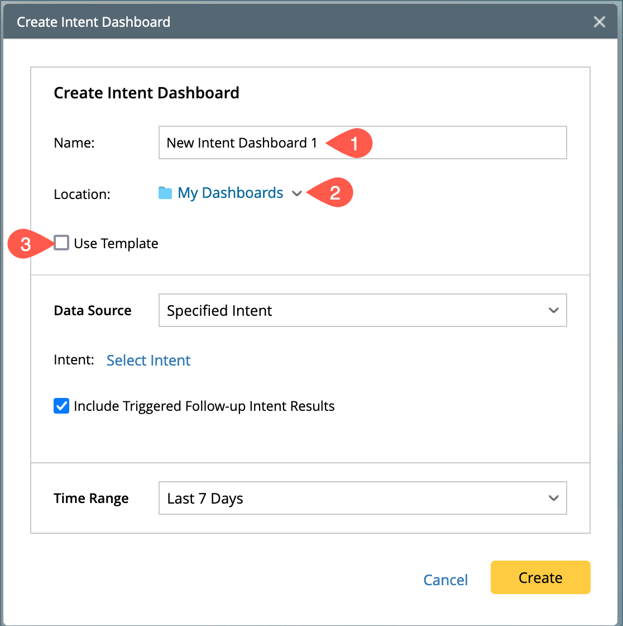Click the chevron arrow in Time Range box
This screenshot has width=623, height=626.
[x=553, y=498]
